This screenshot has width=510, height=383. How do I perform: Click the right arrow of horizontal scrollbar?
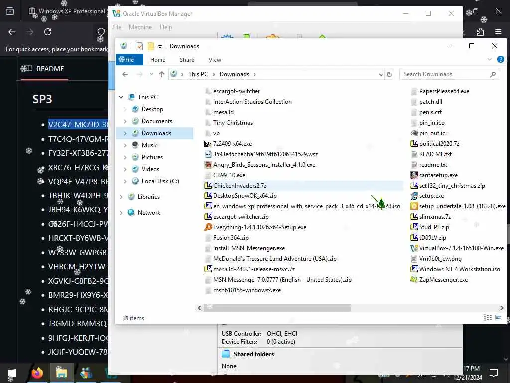[502, 308]
